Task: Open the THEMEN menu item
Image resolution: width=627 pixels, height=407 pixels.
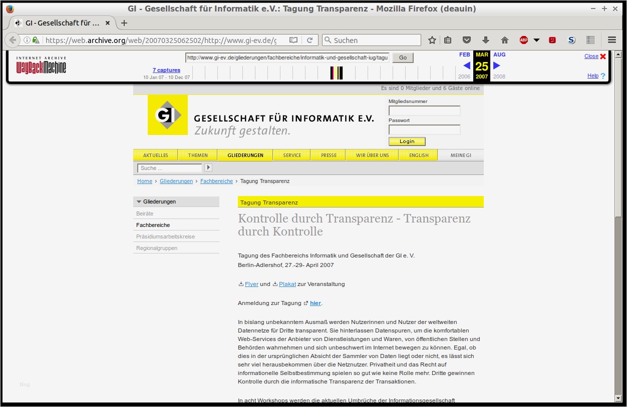Action: coord(198,155)
